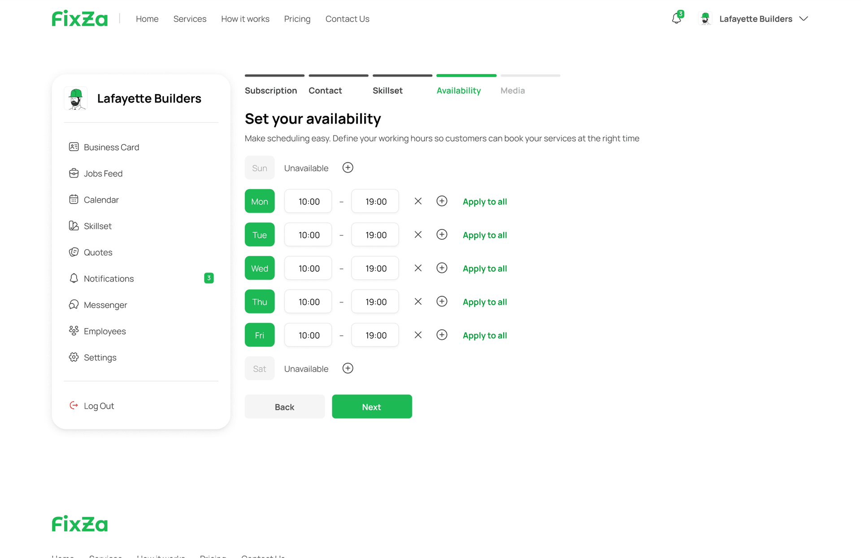The width and height of the screenshot is (861, 558).
Task: Add another time slot for Tuesday
Action: 442,234
